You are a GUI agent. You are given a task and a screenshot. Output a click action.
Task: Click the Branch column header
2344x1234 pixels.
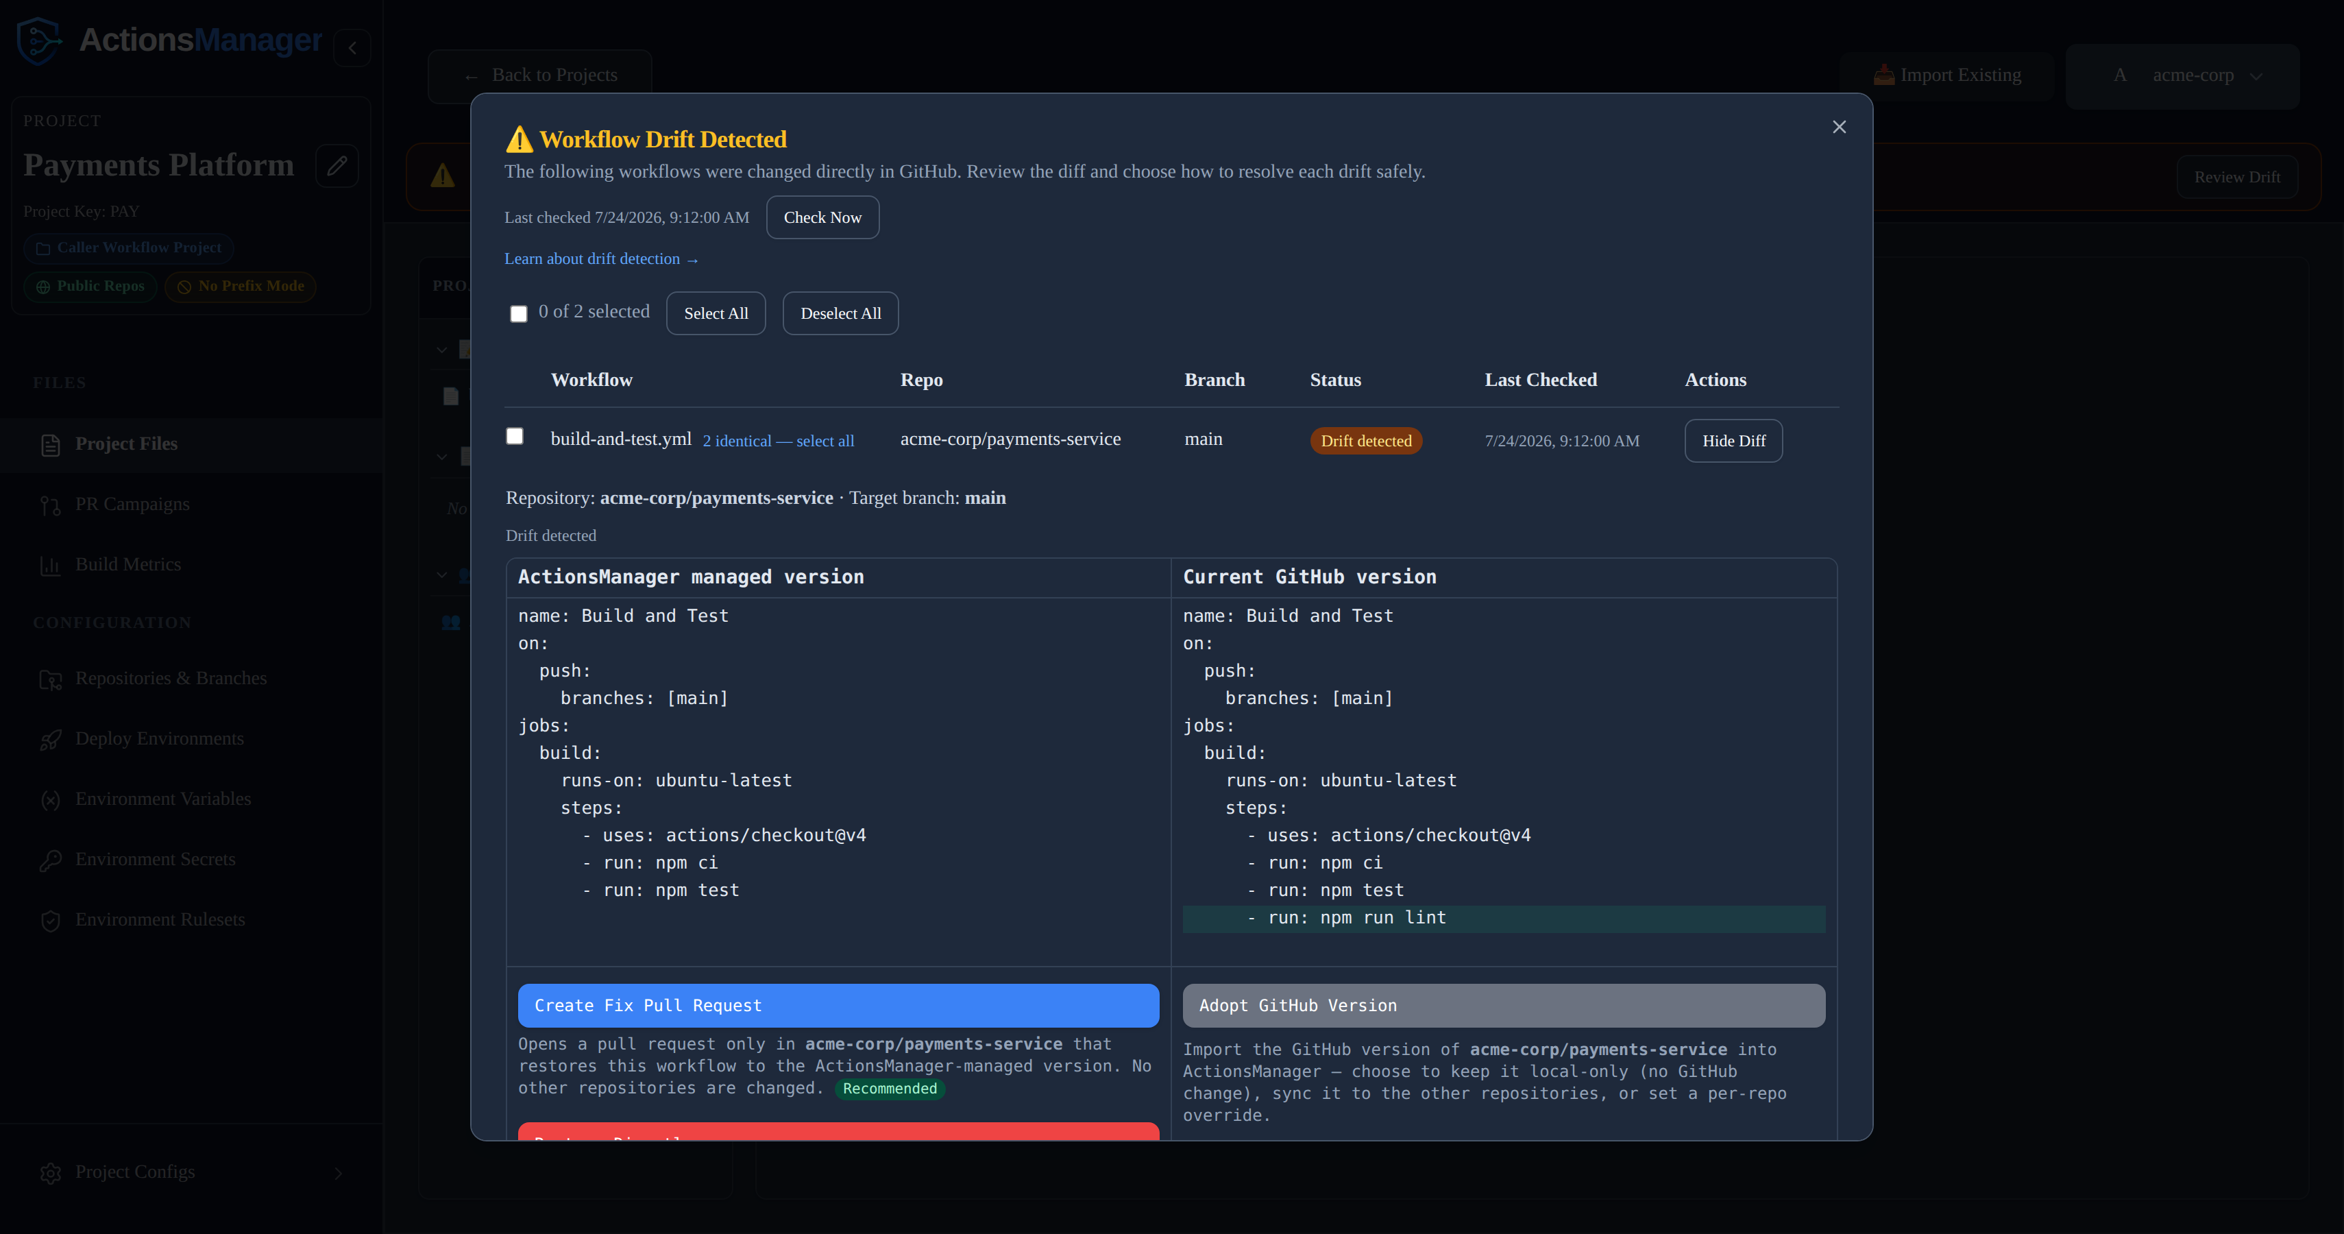coord(1214,380)
